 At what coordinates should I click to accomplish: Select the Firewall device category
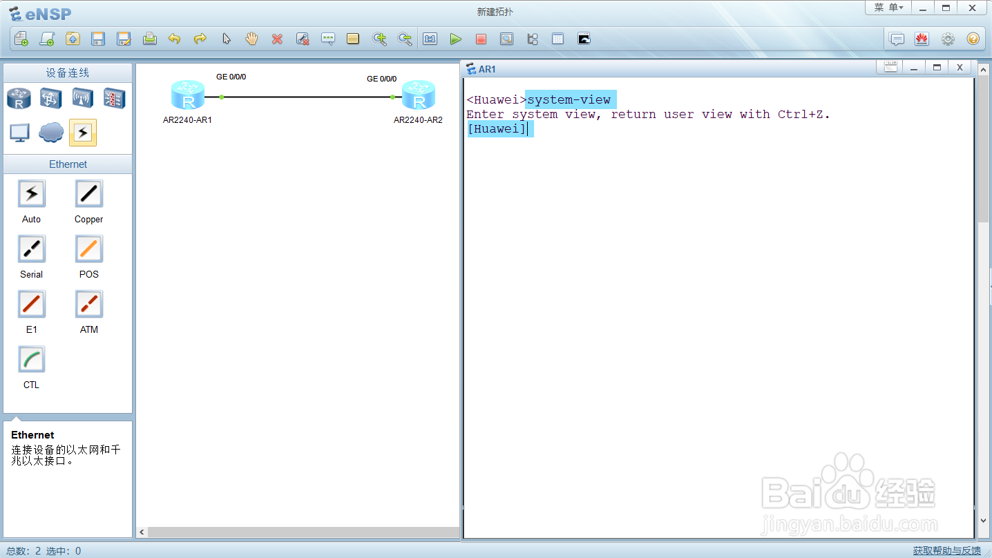click(114, 98)
